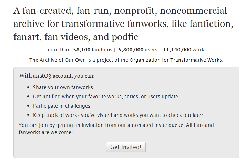The height and width of the screenshot is (161, 246).
Task: Click the "With an AO3 account, you can:" text
Action: pos(57,76)
